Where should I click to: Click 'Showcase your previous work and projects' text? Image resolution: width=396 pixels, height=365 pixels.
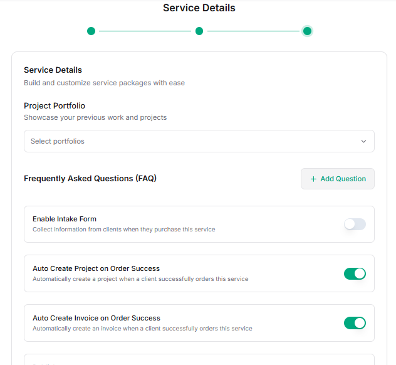click(95, 117)
